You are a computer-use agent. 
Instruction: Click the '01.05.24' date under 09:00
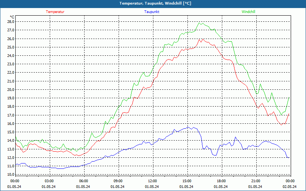click(x=117, y=187)
